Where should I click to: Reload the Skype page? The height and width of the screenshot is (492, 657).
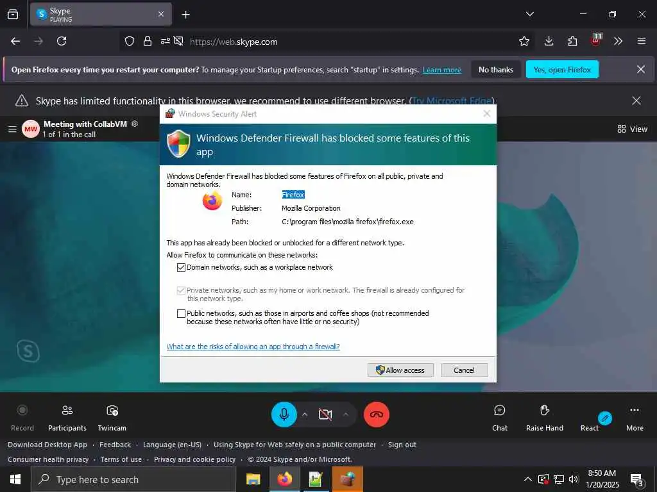62,41
